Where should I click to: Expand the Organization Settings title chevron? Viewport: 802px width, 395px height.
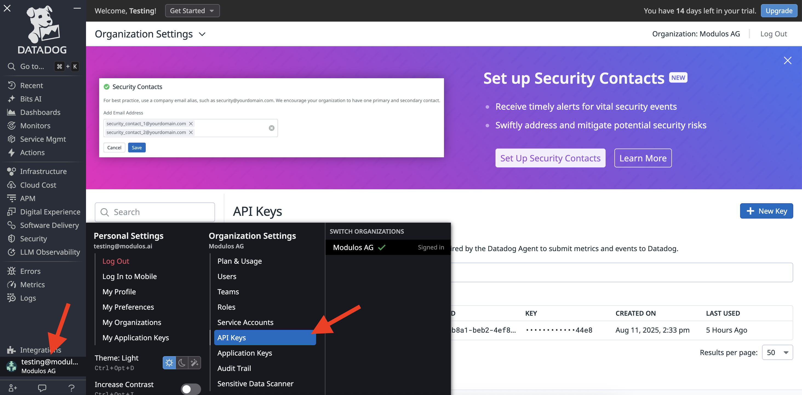click(x=202, y=34)
